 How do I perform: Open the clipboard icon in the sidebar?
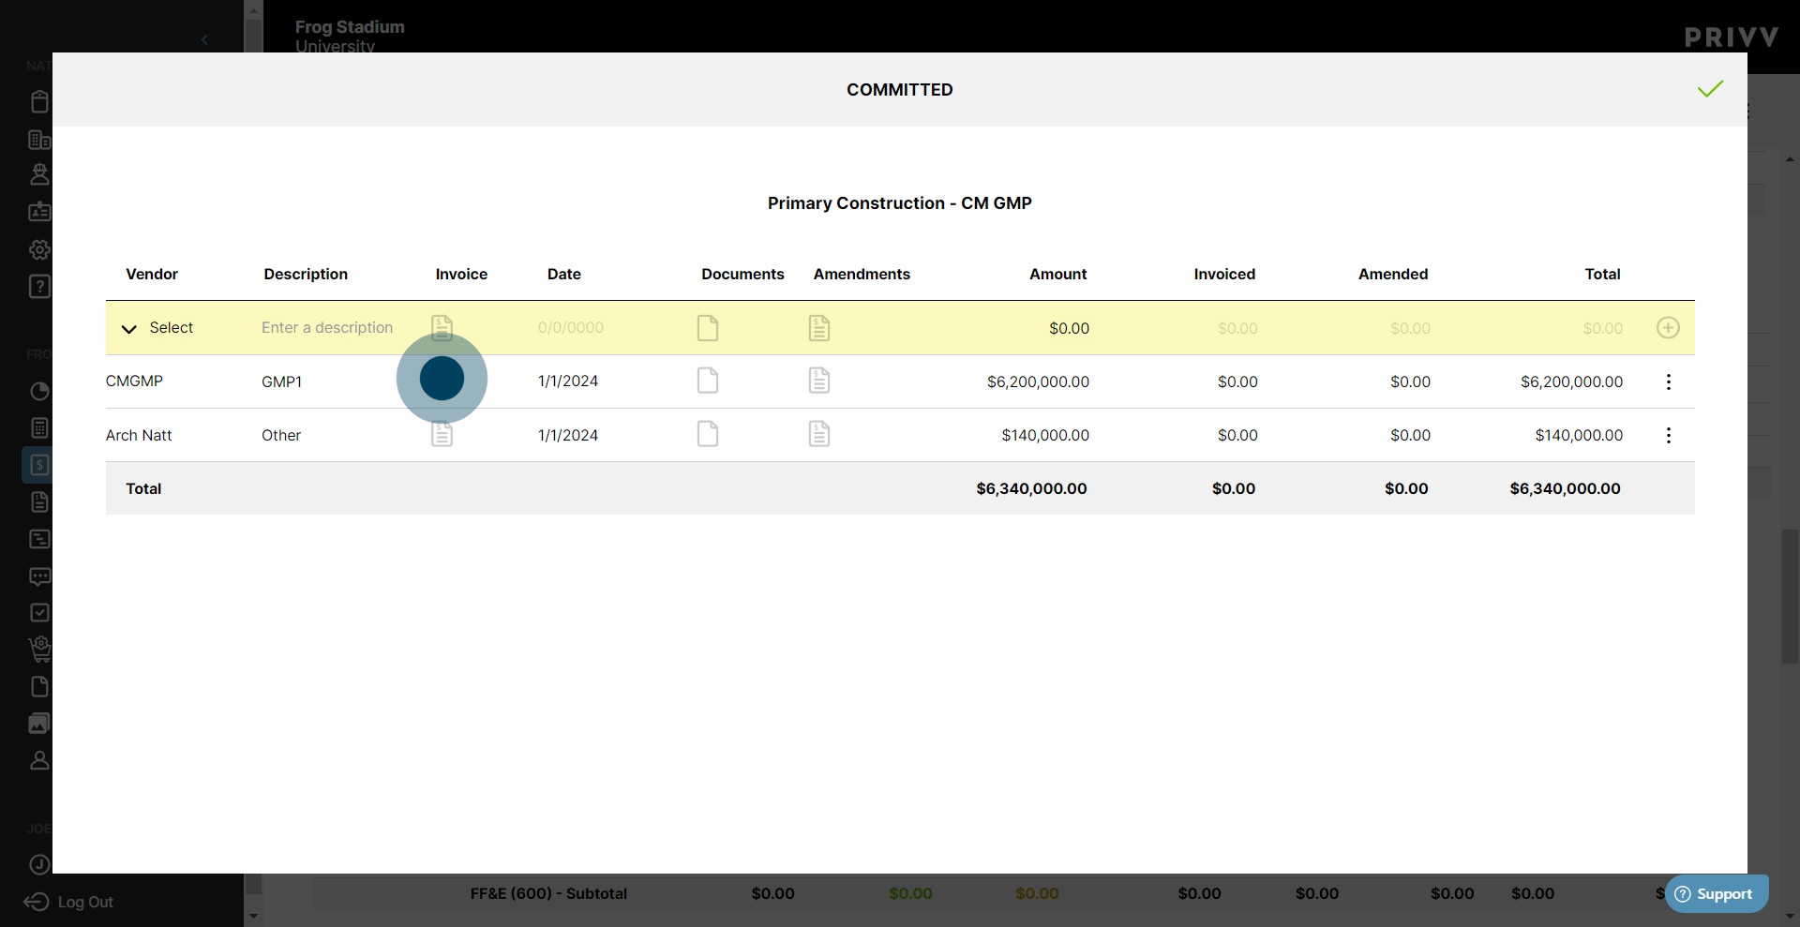coord(39,101)
